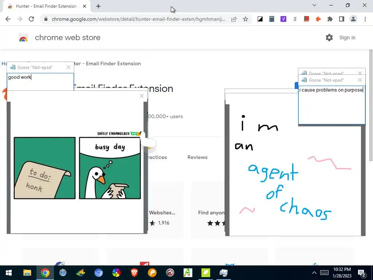Open the gray S extension
Screen dimensions: 373x280
click(295, 19)
